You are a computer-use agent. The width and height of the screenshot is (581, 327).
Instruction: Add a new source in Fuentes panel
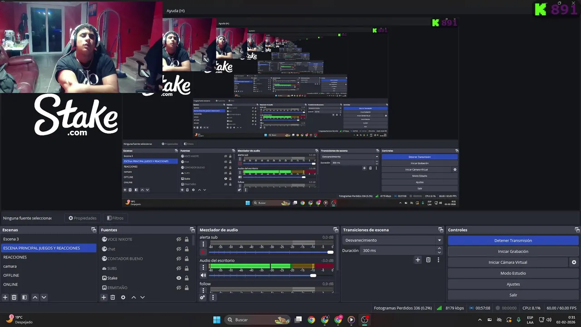[x=103, y=297]
